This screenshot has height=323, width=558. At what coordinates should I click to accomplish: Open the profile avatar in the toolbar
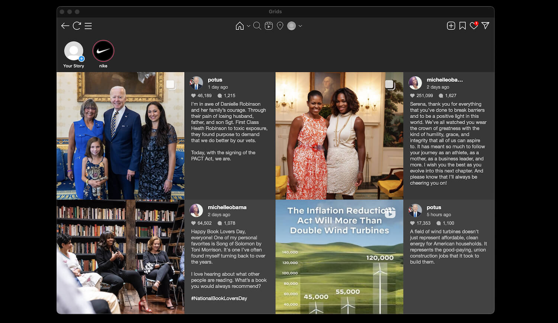pos(292,26)
